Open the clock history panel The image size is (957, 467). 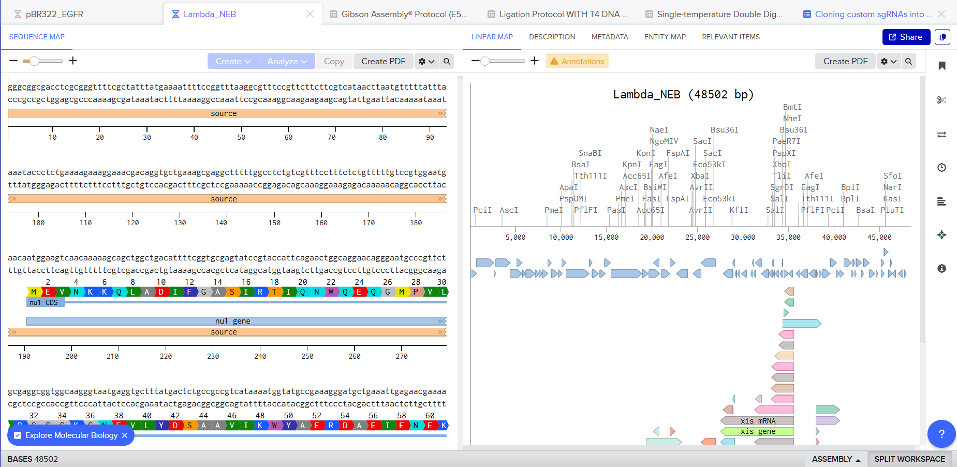tap(941, 167)
